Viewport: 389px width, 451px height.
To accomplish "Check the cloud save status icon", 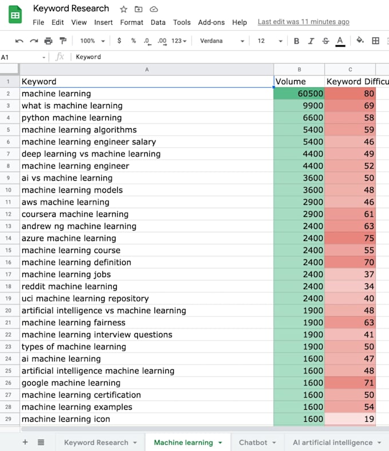I will (x=154, y=9).
